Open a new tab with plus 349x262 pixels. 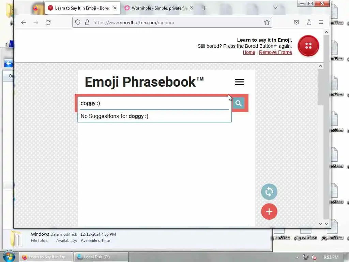pyautogui.click(x=204, y=8)
